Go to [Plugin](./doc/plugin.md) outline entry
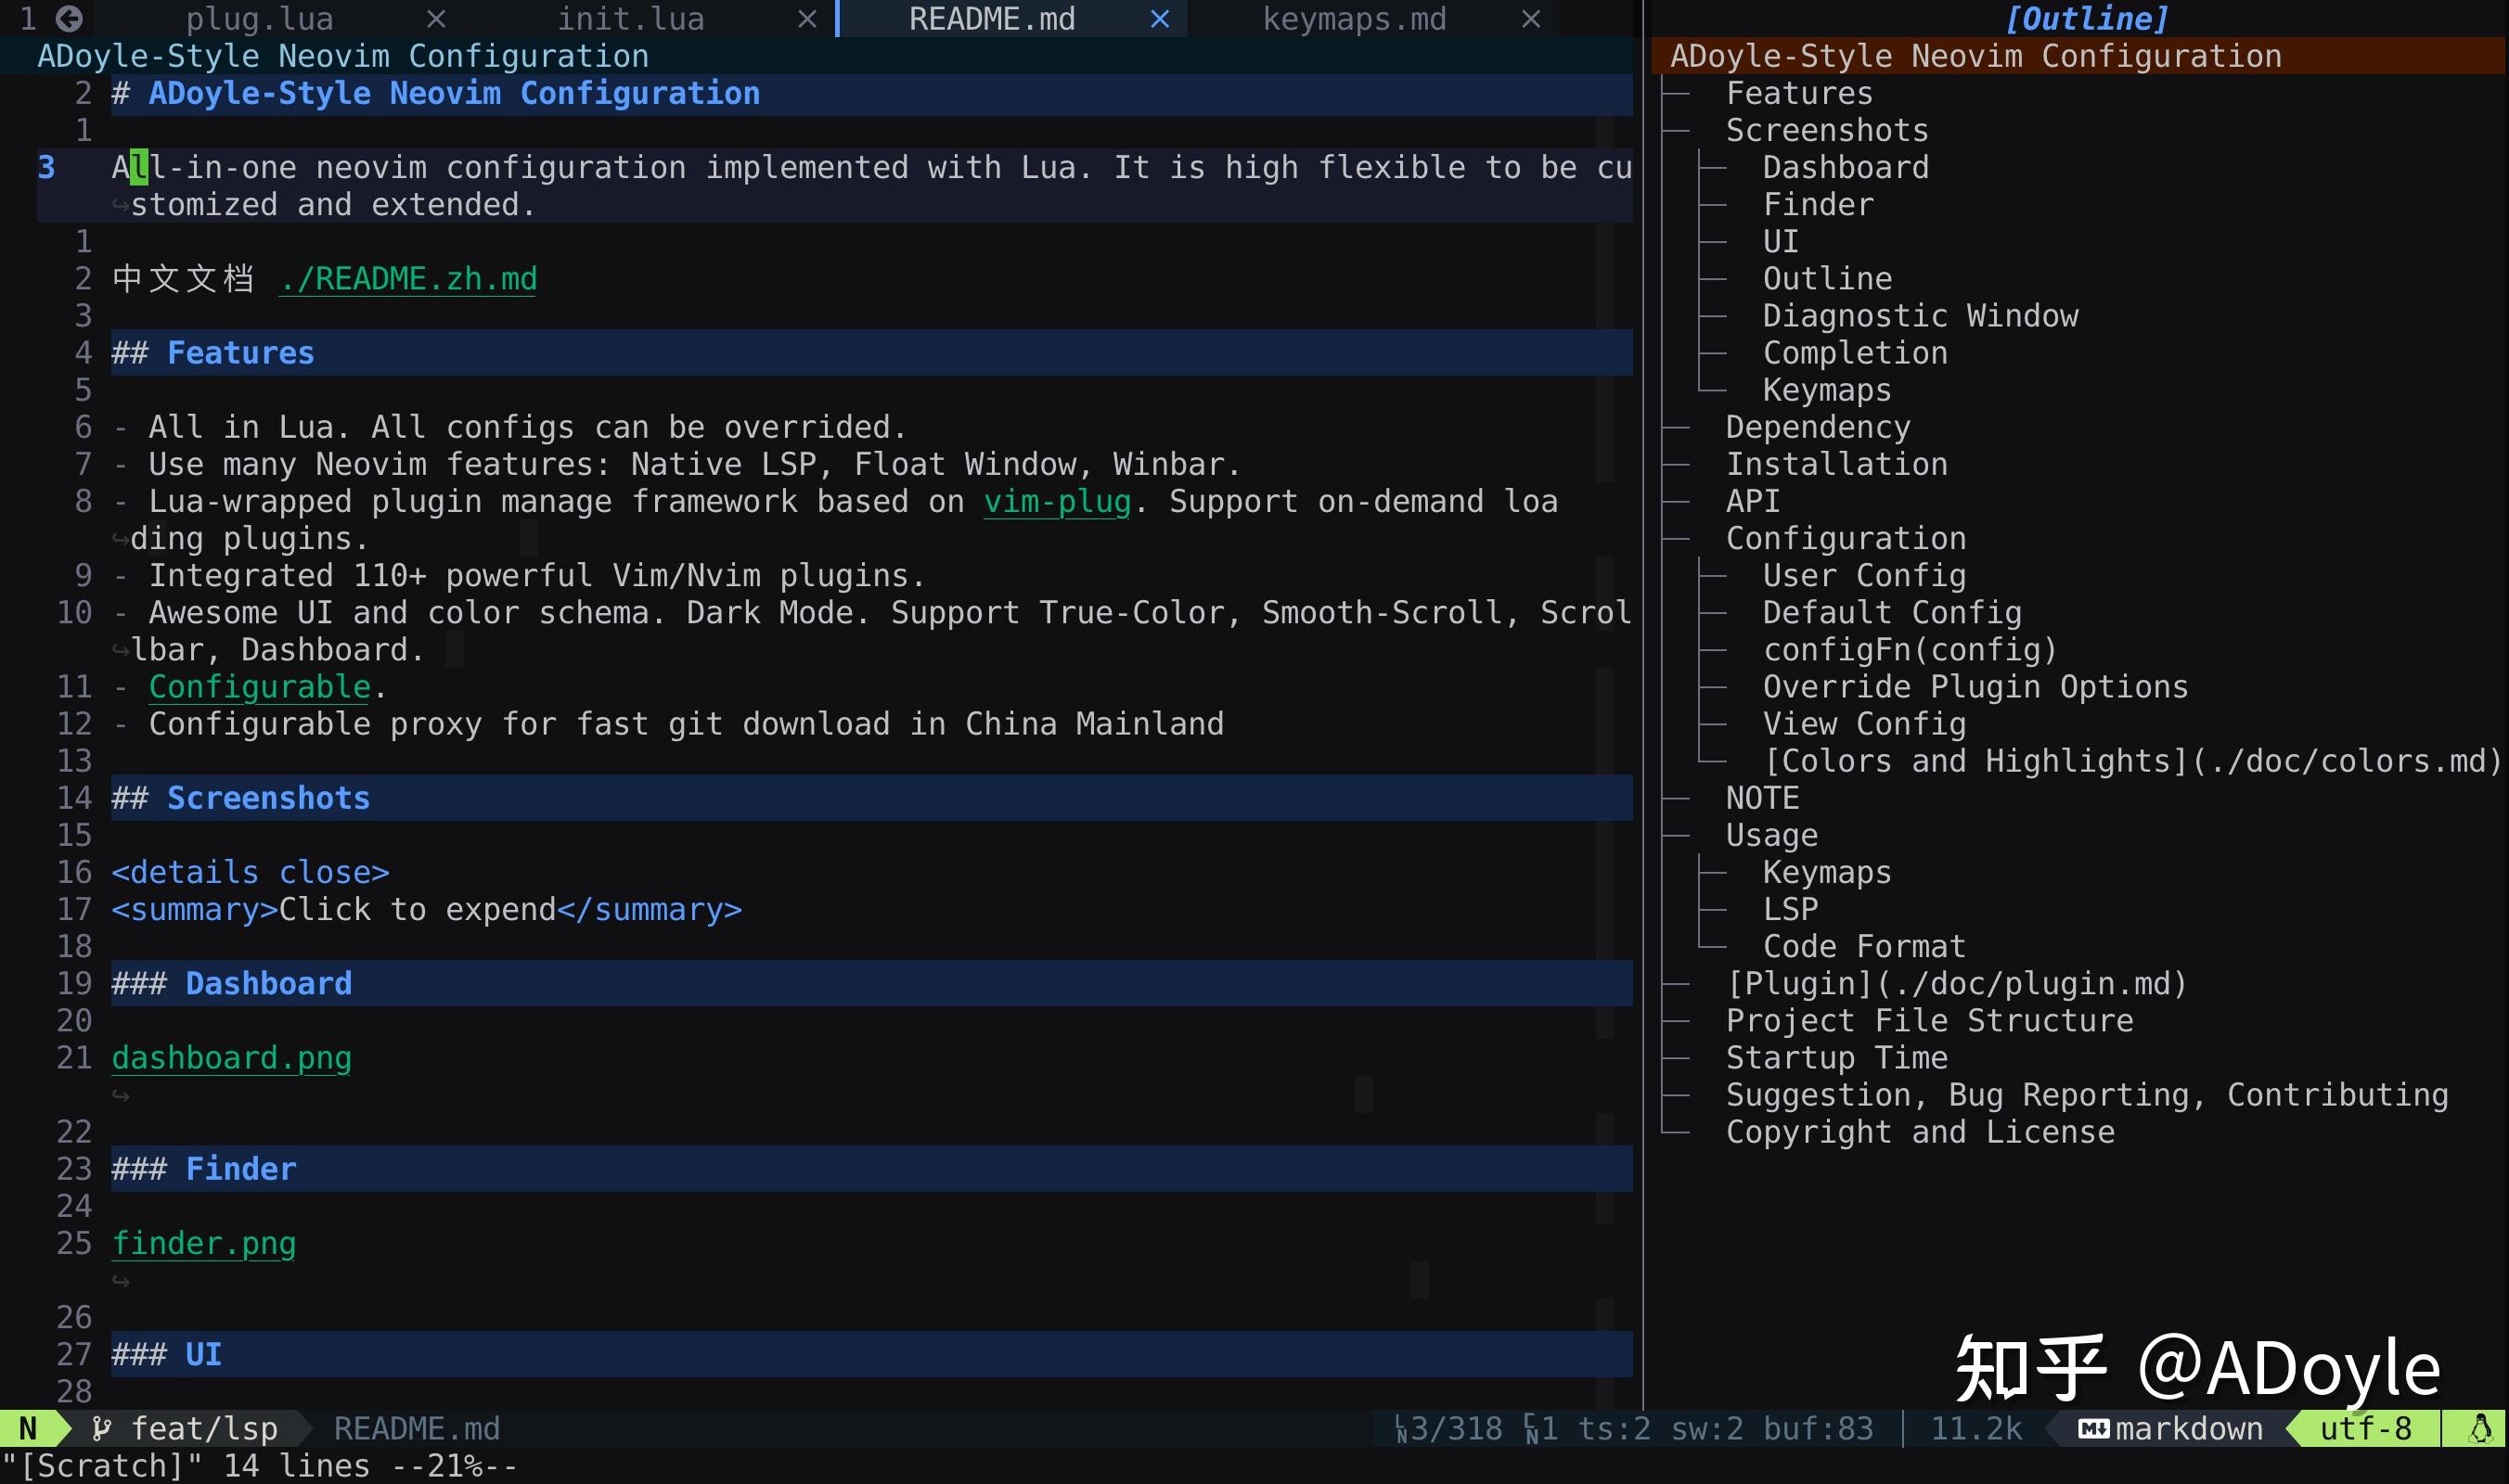The height and width of the screenshot is (1484, 2509). (x=1957, y=984)
